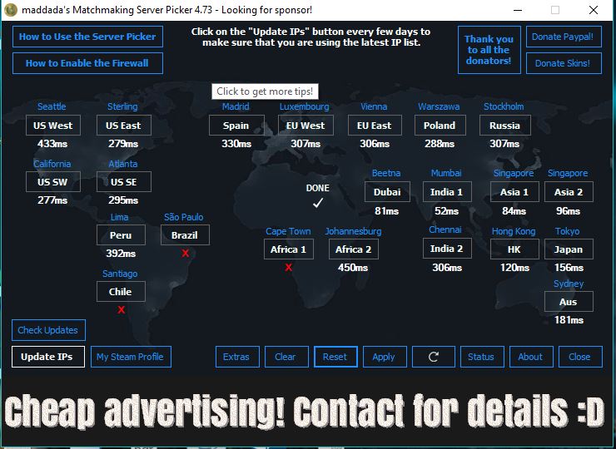The height and width of the screenshot is (449, 616).
Task: Toggle the Japan Tokyo server
Action: coord(569,249)
